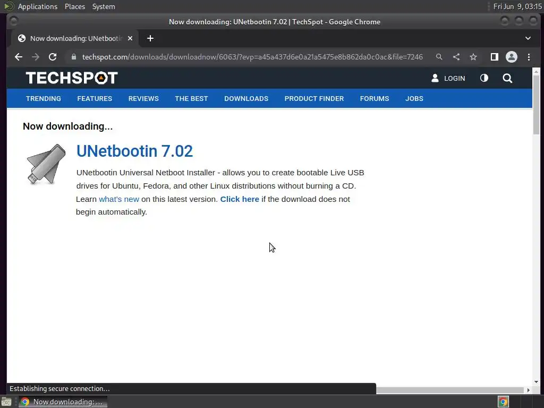
Task: Share this page via share icon
Action: pos(456,57)
